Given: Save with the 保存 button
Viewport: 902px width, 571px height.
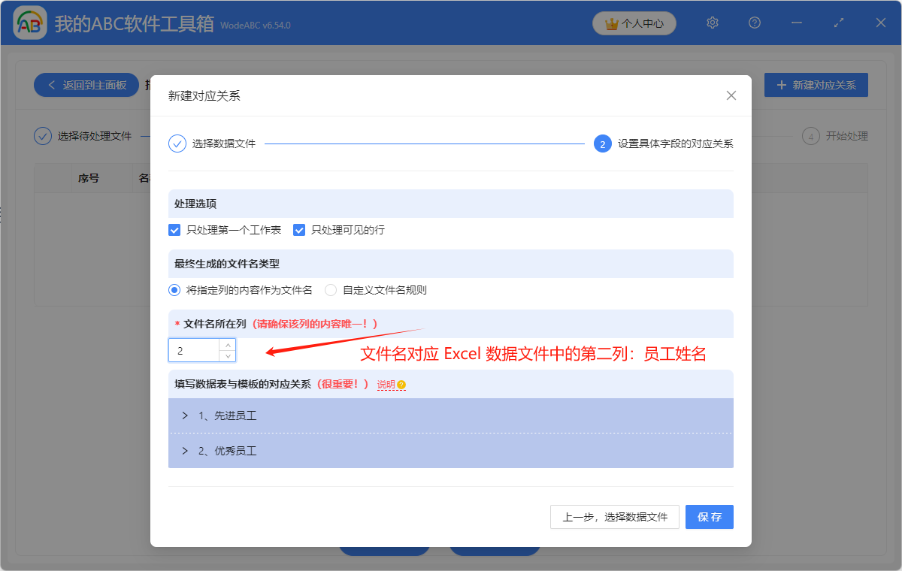Looking at the screenshot, I should [709, 517].
